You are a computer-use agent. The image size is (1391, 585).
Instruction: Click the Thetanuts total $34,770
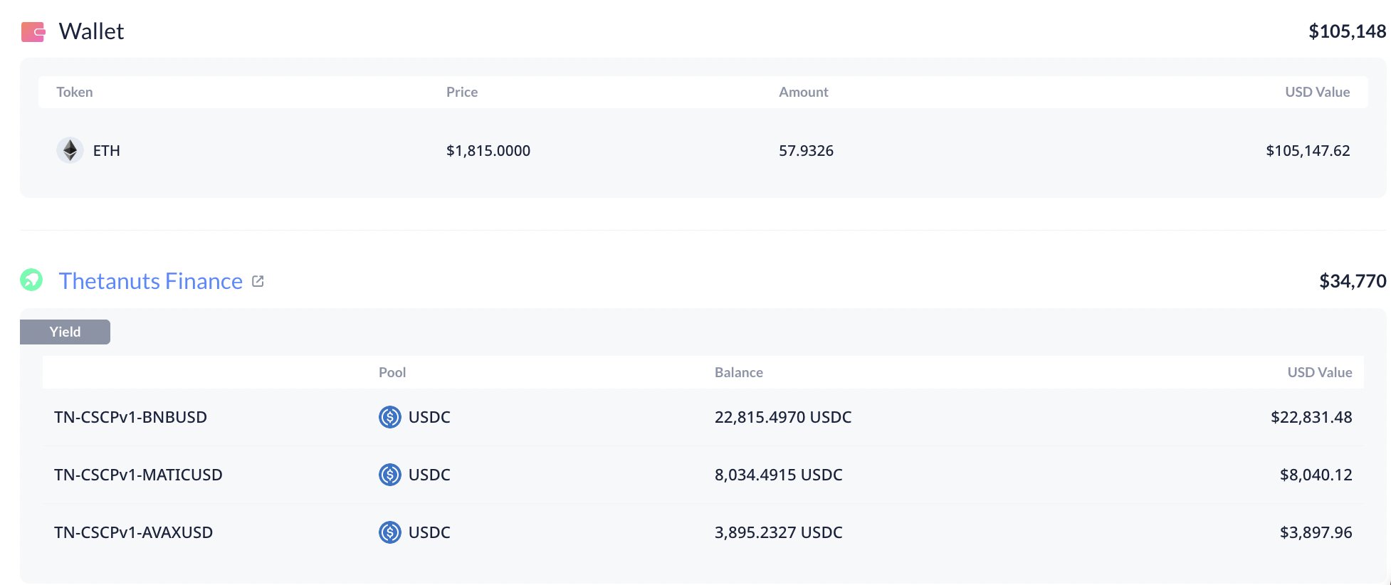tap(1353, 281)
